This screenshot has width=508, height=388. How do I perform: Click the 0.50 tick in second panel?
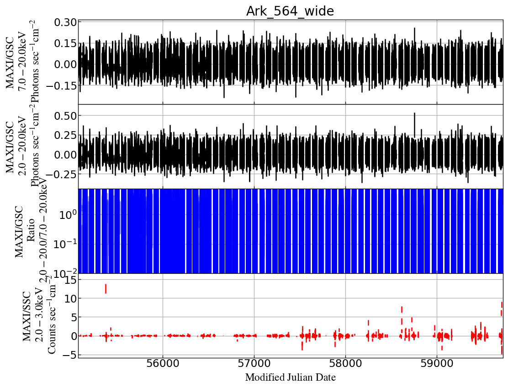[x=65, y=116]
